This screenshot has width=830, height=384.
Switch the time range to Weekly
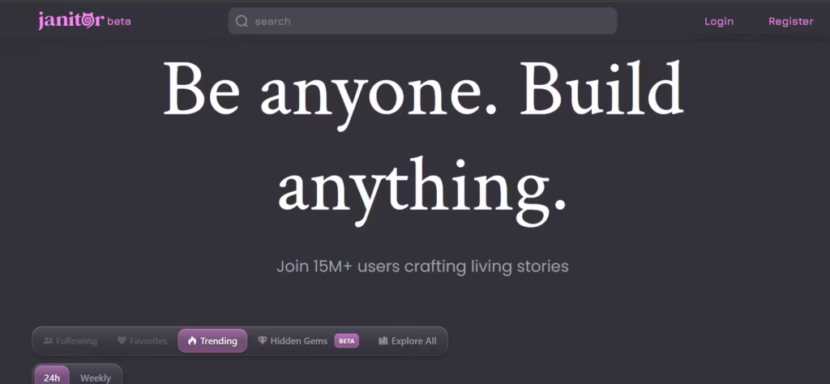[96, 378]
